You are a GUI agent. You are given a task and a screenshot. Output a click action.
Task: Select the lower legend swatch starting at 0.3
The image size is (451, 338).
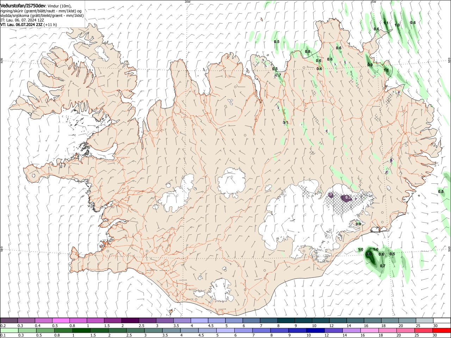(x=27, y=330)
